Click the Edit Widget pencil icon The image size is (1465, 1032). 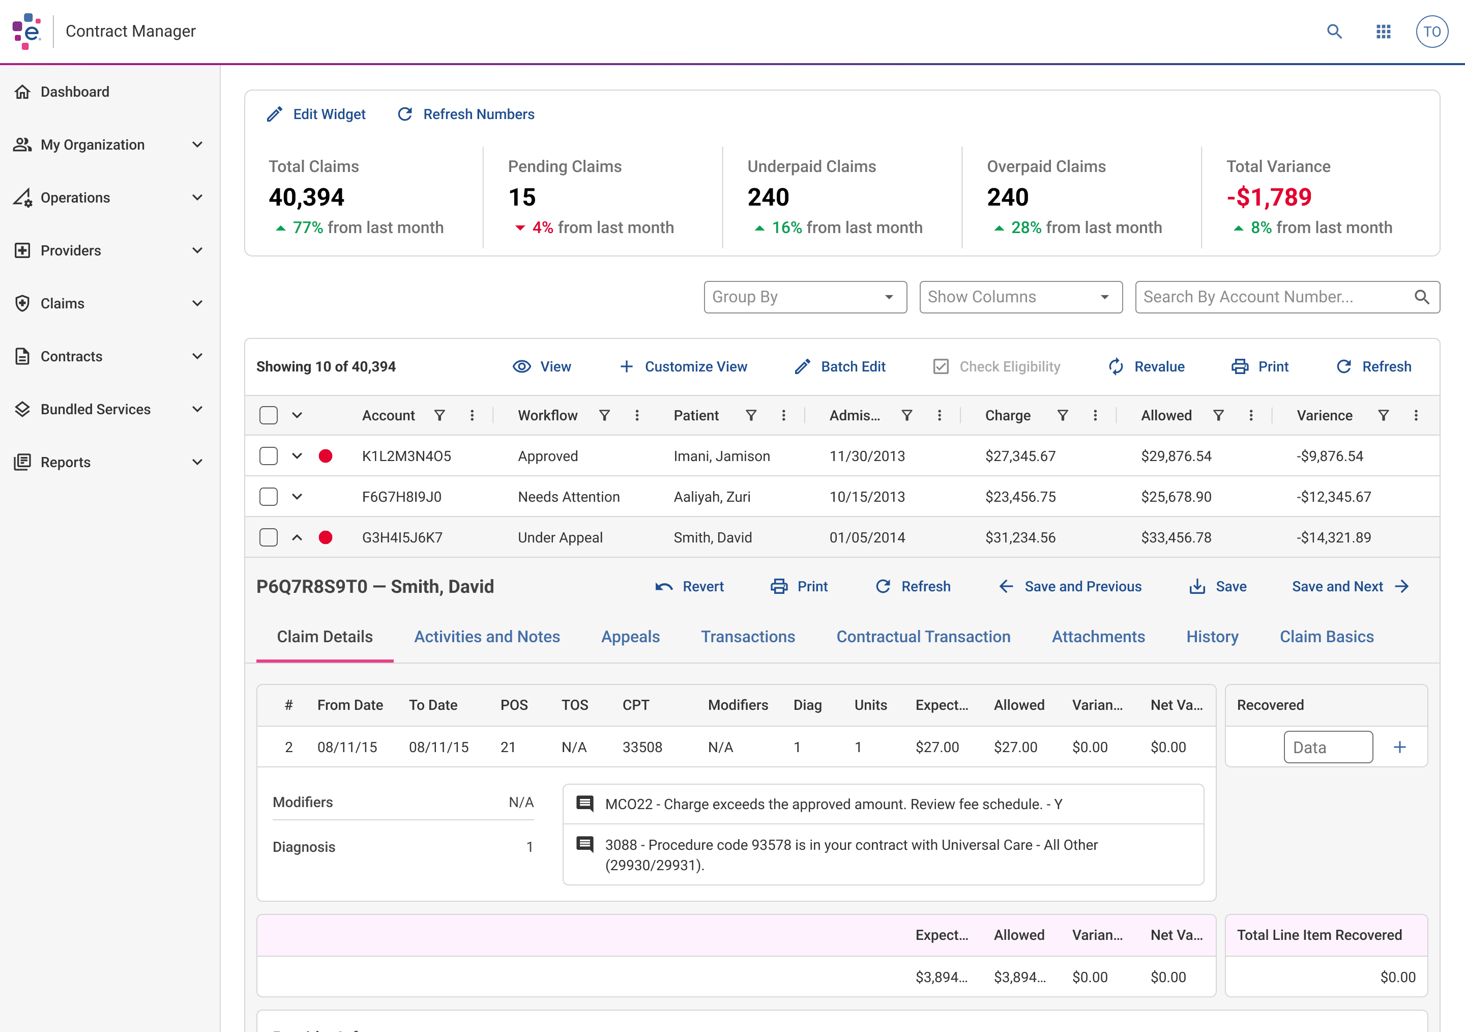click(275, 114)
